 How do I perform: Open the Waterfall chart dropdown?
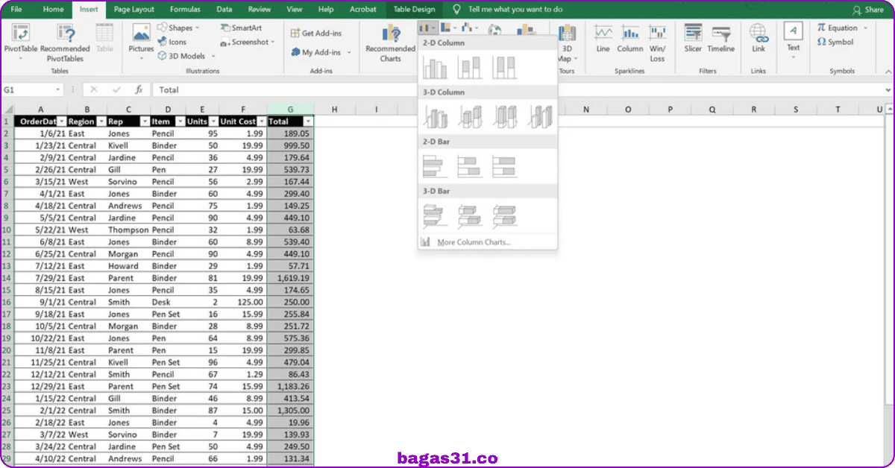pos(470,28)
